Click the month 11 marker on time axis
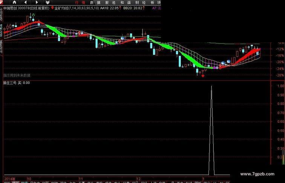This screenshot has height=183, width=285. (81, 179)
